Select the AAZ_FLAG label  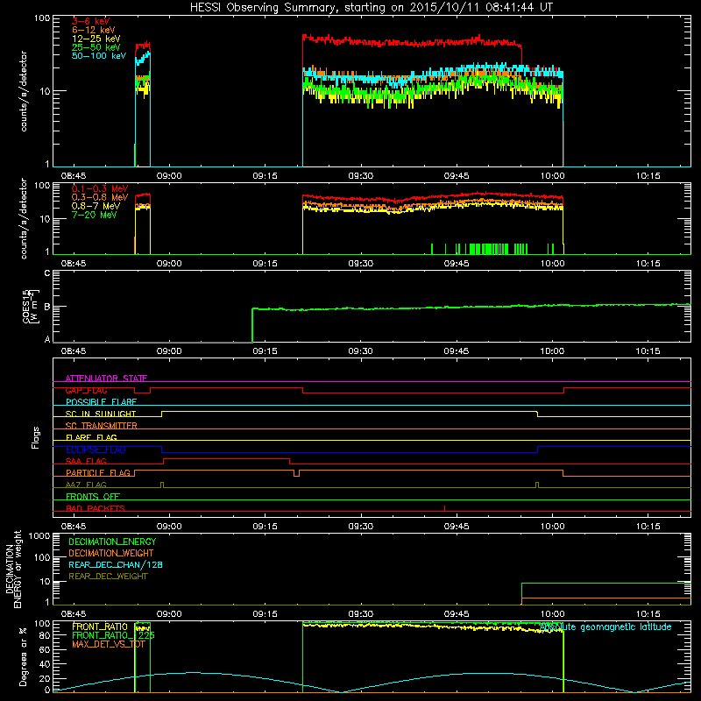point(86,485)
